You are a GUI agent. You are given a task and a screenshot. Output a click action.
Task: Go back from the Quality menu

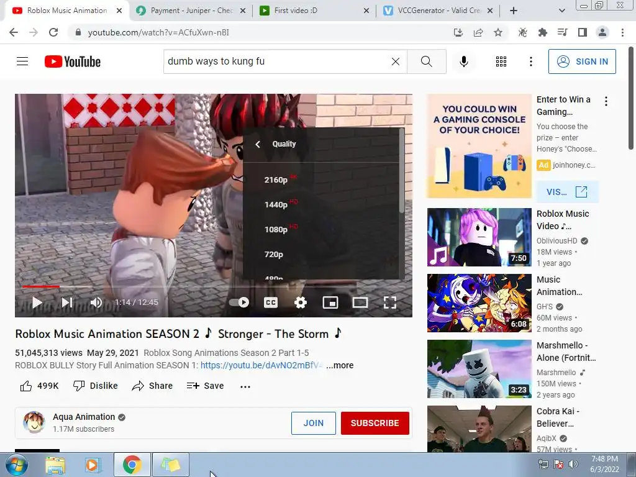coord(258,144)
